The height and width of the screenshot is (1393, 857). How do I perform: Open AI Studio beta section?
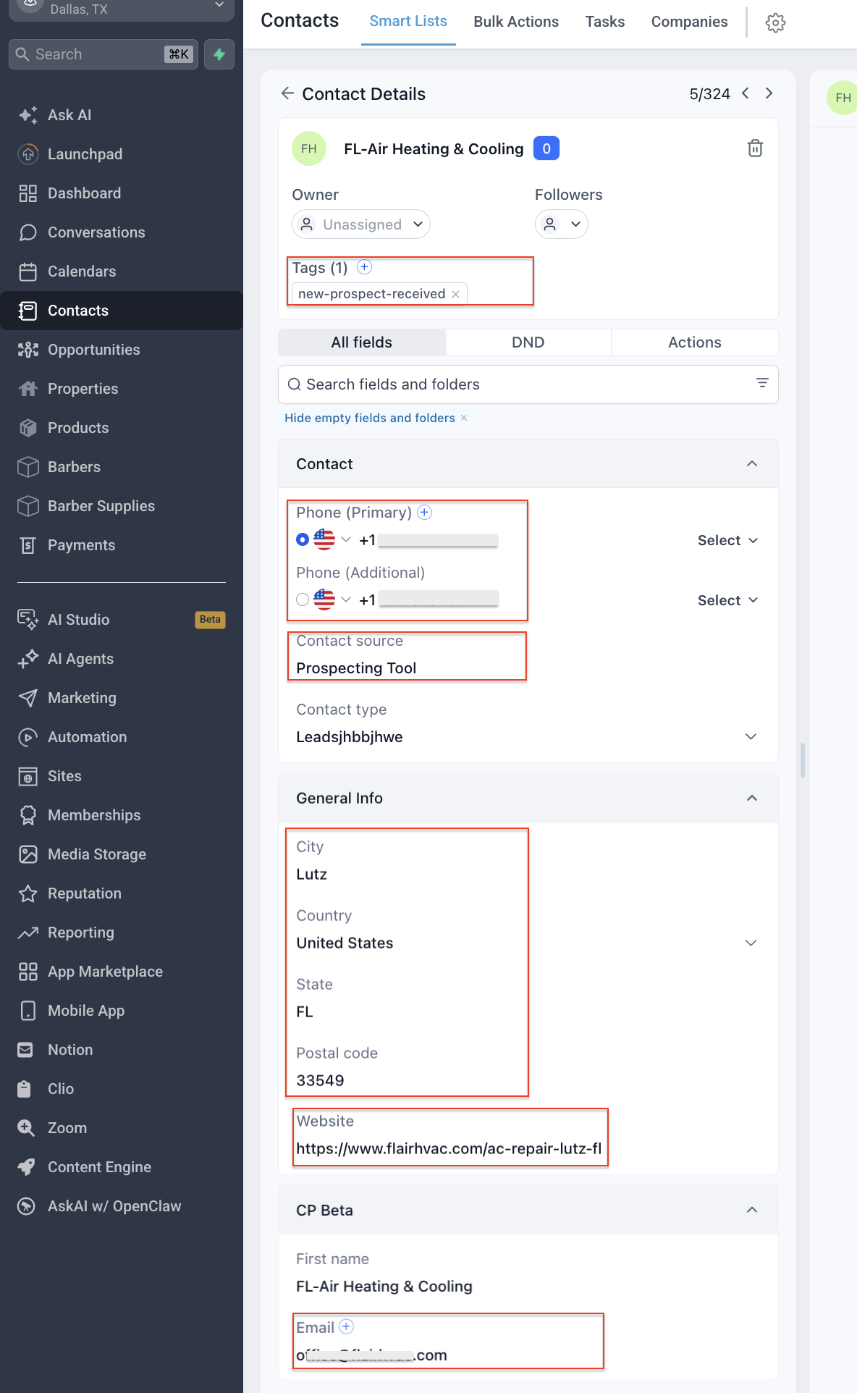coord(122,620)
